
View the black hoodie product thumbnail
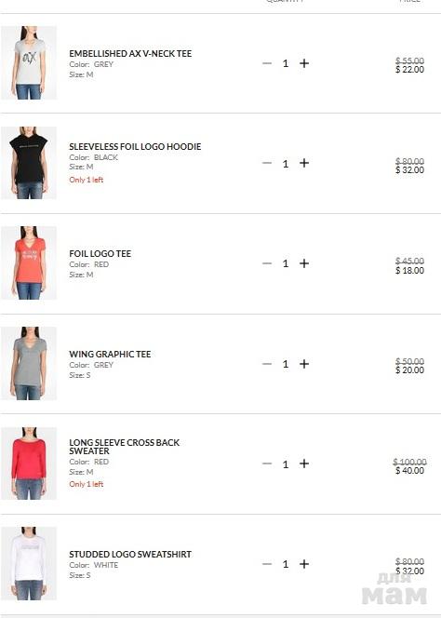[29, 163]
